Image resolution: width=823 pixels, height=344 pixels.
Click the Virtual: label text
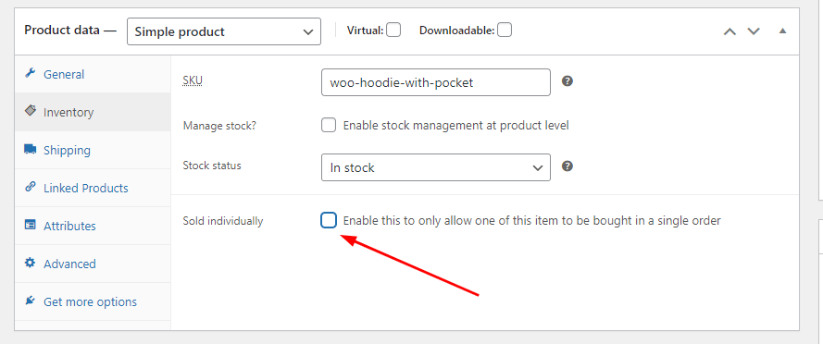366,31
